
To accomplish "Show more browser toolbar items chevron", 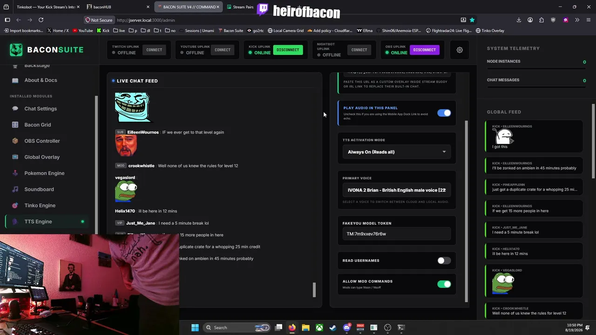I will [577, 20].
